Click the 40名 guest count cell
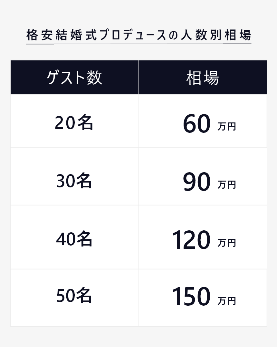The height and width of the screenshot is (347, 277). (74, 237)
